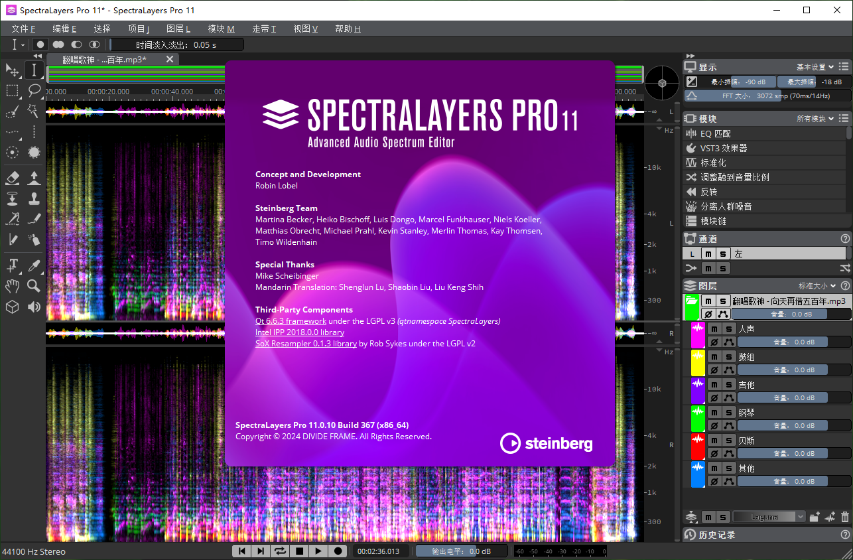Open the 文件 menu

coord(24,29)
